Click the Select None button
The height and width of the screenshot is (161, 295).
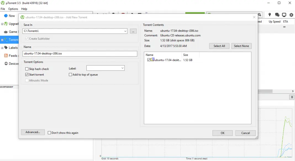click(x=241, y=46)
